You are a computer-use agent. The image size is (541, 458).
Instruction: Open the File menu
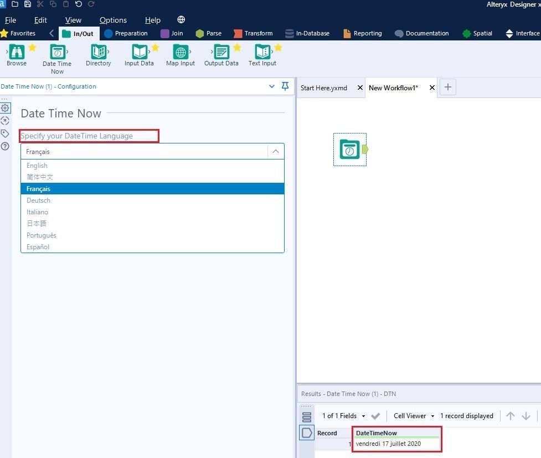pyautogui.click(x=11, y=20)
